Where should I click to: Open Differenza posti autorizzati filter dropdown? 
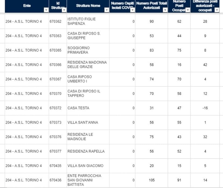pyautogui.click(x=217, y=10)
